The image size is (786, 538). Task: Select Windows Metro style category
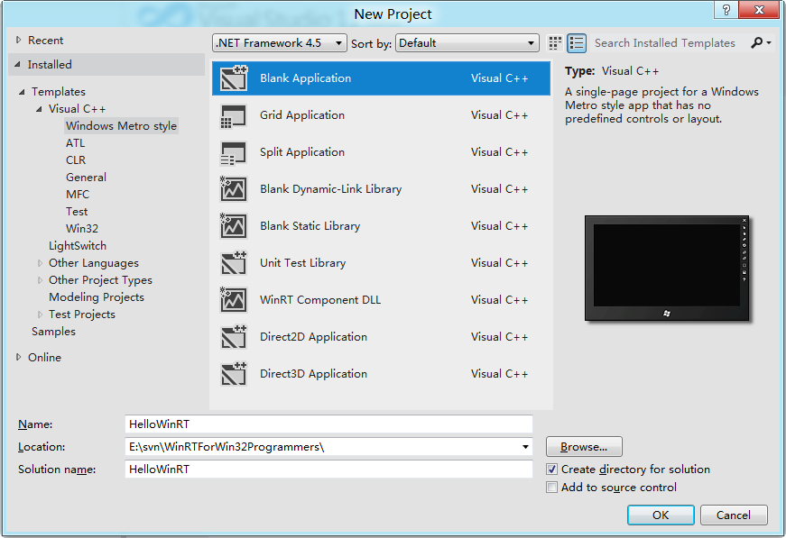pyautogui.click(x=121, y=126)
